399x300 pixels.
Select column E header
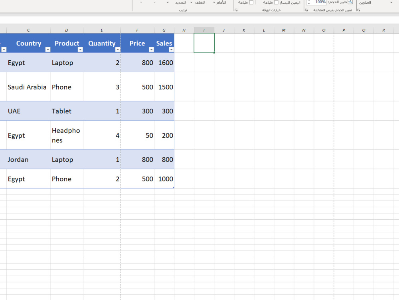point(102,30)
